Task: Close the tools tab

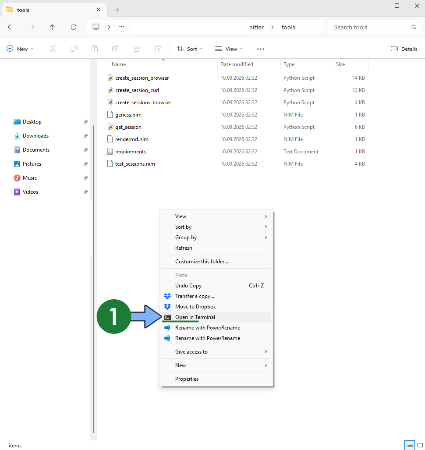Action: point(99,10)
